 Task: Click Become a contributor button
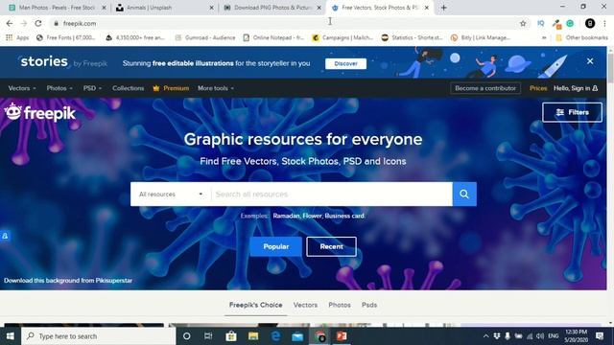point(485,88)
